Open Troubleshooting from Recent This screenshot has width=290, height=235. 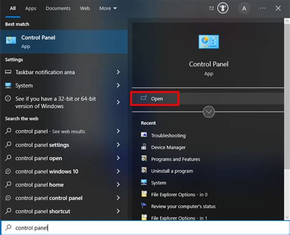(168, 135)
